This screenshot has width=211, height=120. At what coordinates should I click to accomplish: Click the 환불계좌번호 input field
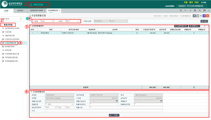tap(104, 104)
